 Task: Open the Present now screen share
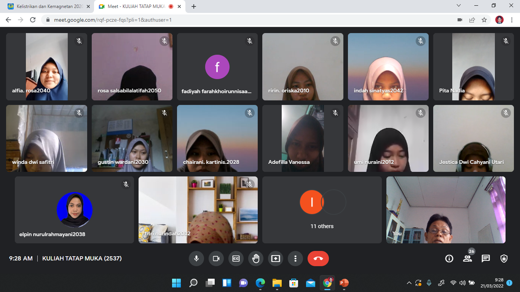pyautogui.click(x=276, y=259)
